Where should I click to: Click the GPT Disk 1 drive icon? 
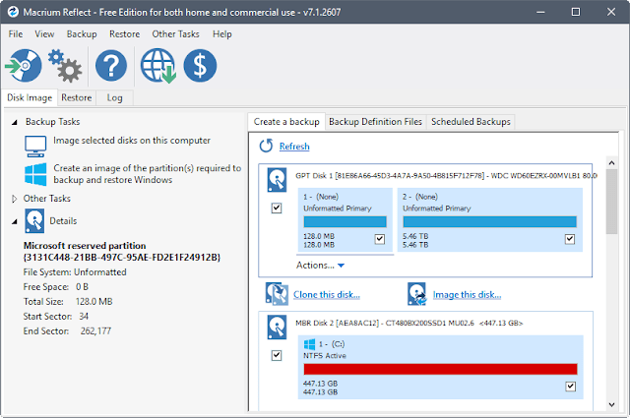tap(277, 180)
